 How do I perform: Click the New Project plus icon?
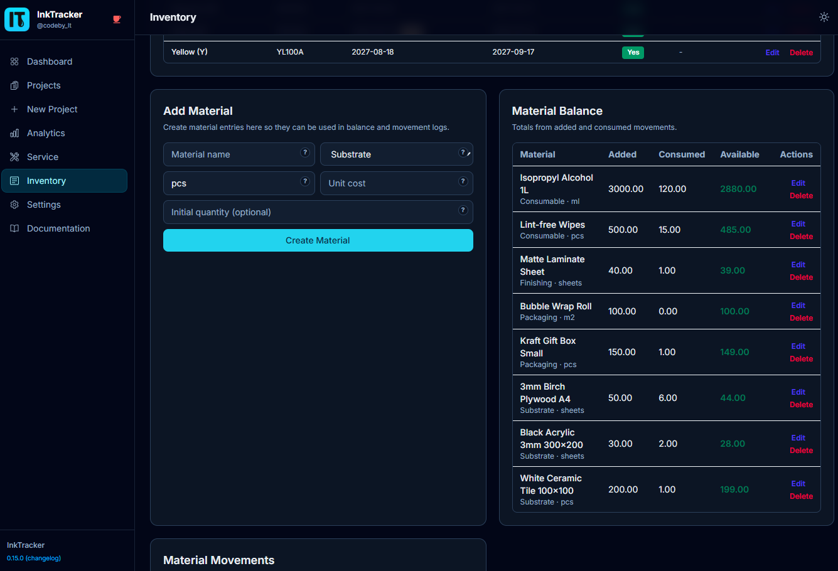[x=14, y=109]
